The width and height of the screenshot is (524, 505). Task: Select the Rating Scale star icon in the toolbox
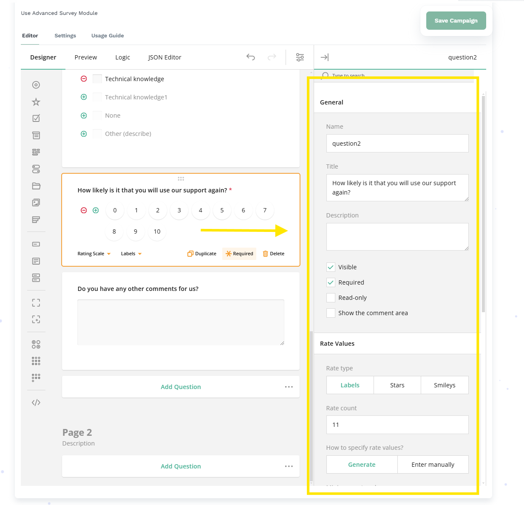(36, 102)
